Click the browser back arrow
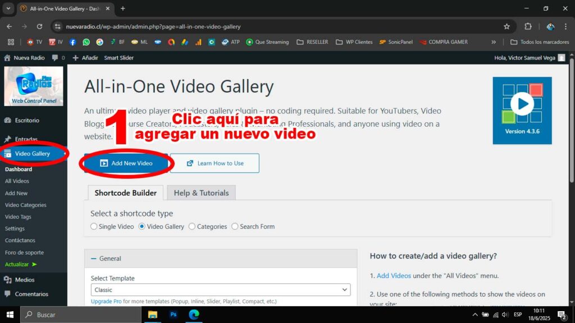Image resolution: width=575 pixels, height=323 pixels. 9,26
